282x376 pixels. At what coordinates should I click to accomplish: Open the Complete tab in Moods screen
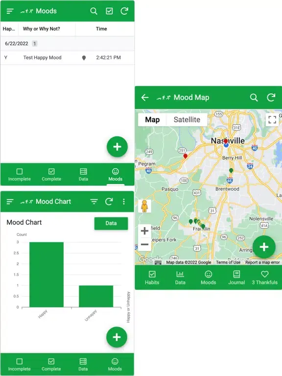point(51,175)
